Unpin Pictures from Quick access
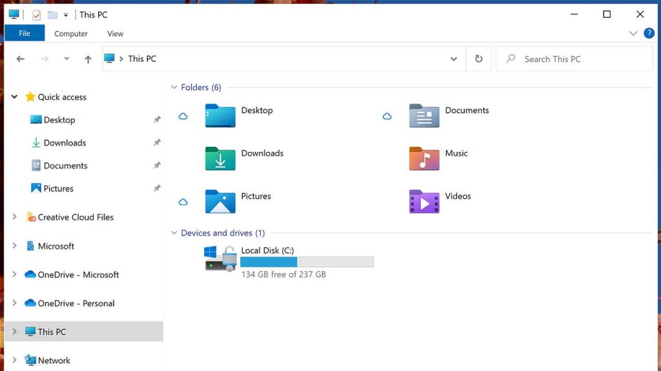Image resolution: width=661 pixels, height=371 pixels. (x=157, y=189)
